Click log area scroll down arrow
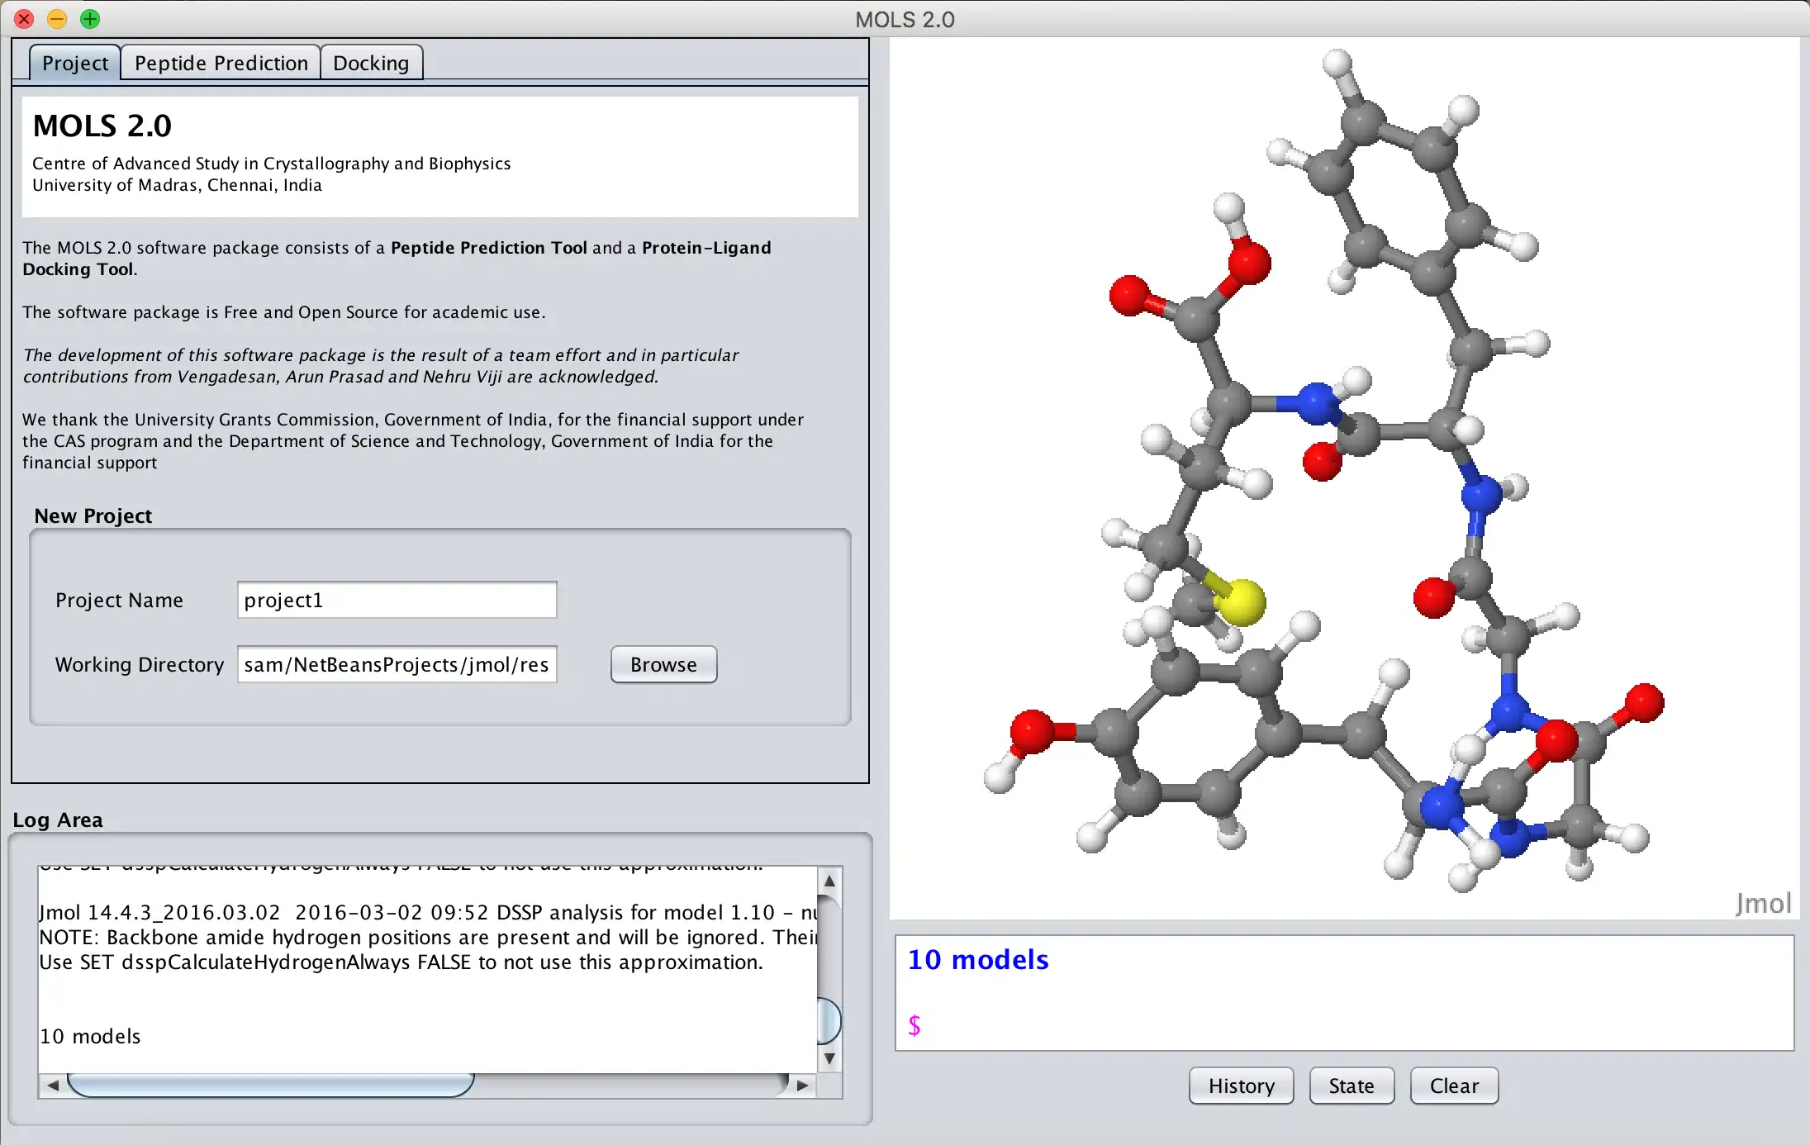The width and height of the screenshot is (1810, 1145). (x=829, y=1058)
